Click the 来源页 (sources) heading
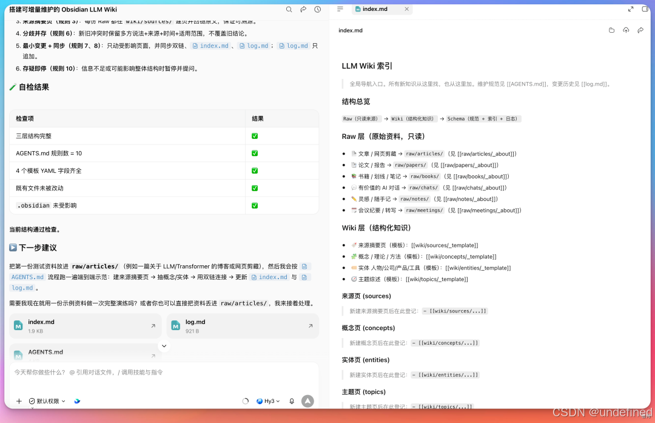 [366, 296]
